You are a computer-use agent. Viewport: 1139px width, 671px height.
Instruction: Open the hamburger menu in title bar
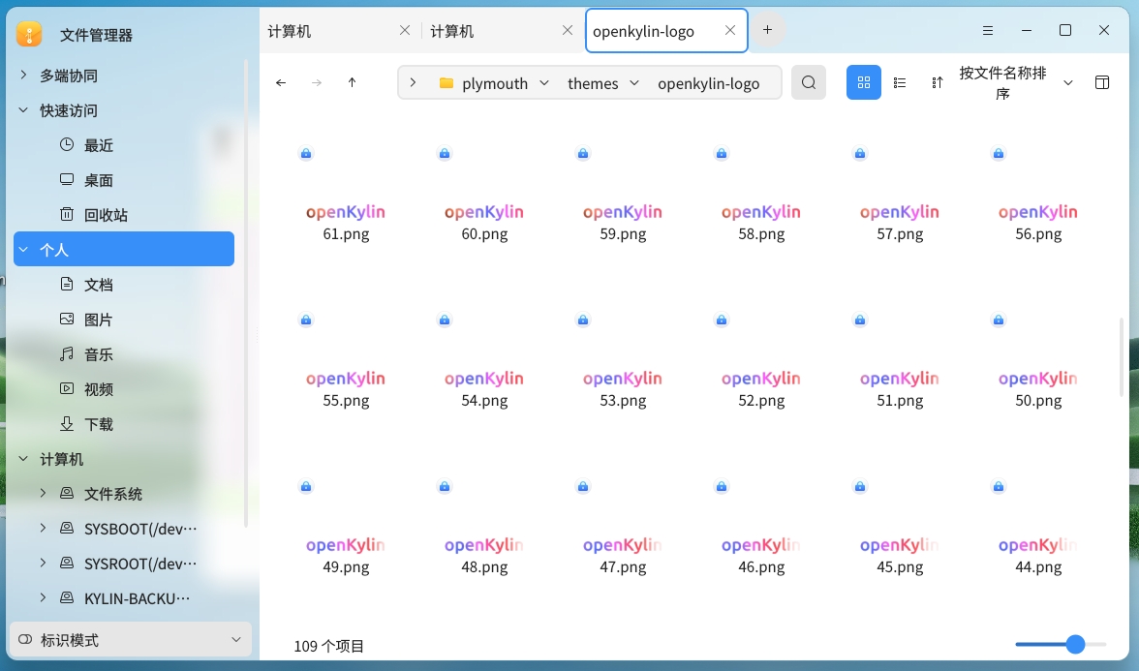pyautogui.click(x=988, y=31)
